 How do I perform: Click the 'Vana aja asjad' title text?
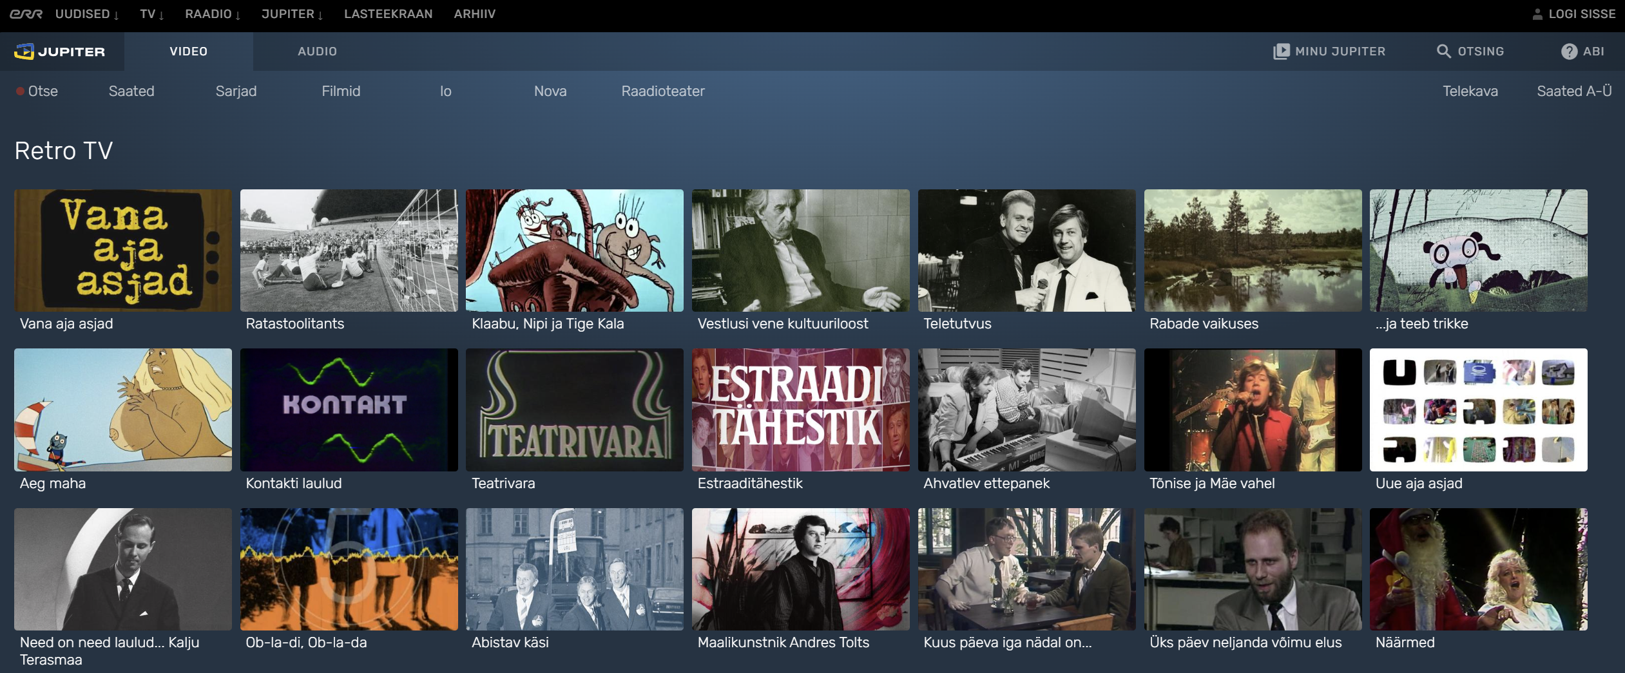tap(66, 324)
